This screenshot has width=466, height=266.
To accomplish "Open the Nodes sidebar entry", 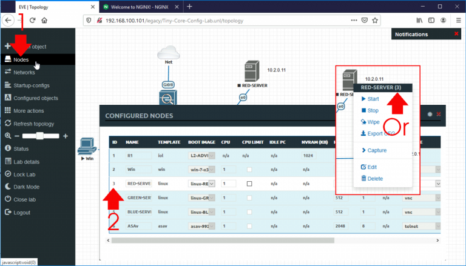I will [x=21, y=59].
